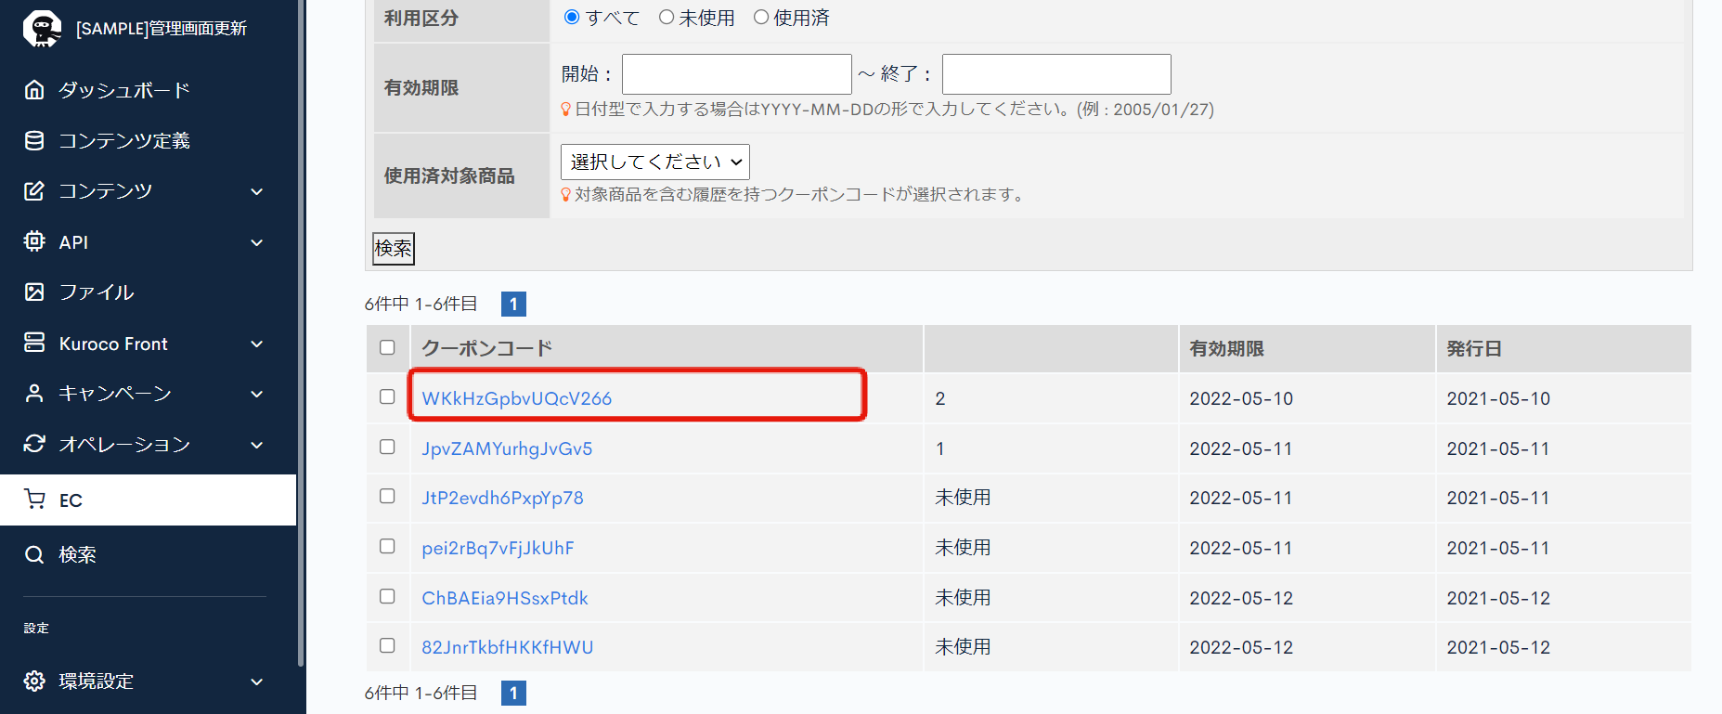Click the Kuroco logo icon in sidebar header
This screenshot has width=1722, height=714.
tap(42, 28)
